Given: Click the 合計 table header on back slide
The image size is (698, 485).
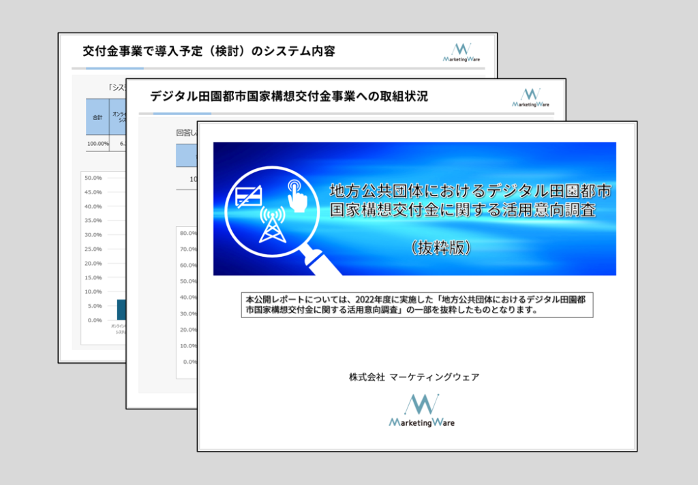Looking at the screenshot, I should coord(97,117).
